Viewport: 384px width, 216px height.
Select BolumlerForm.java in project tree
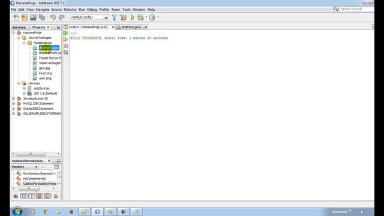tap(50, 53)
